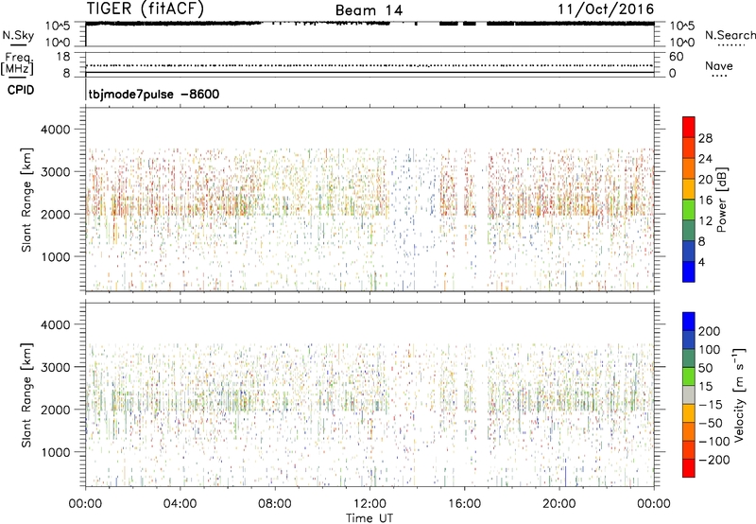This screenshot has width=756, height=524.
Task: Select the 50 label on Velocity colorbar
Action: coord(706,368)
